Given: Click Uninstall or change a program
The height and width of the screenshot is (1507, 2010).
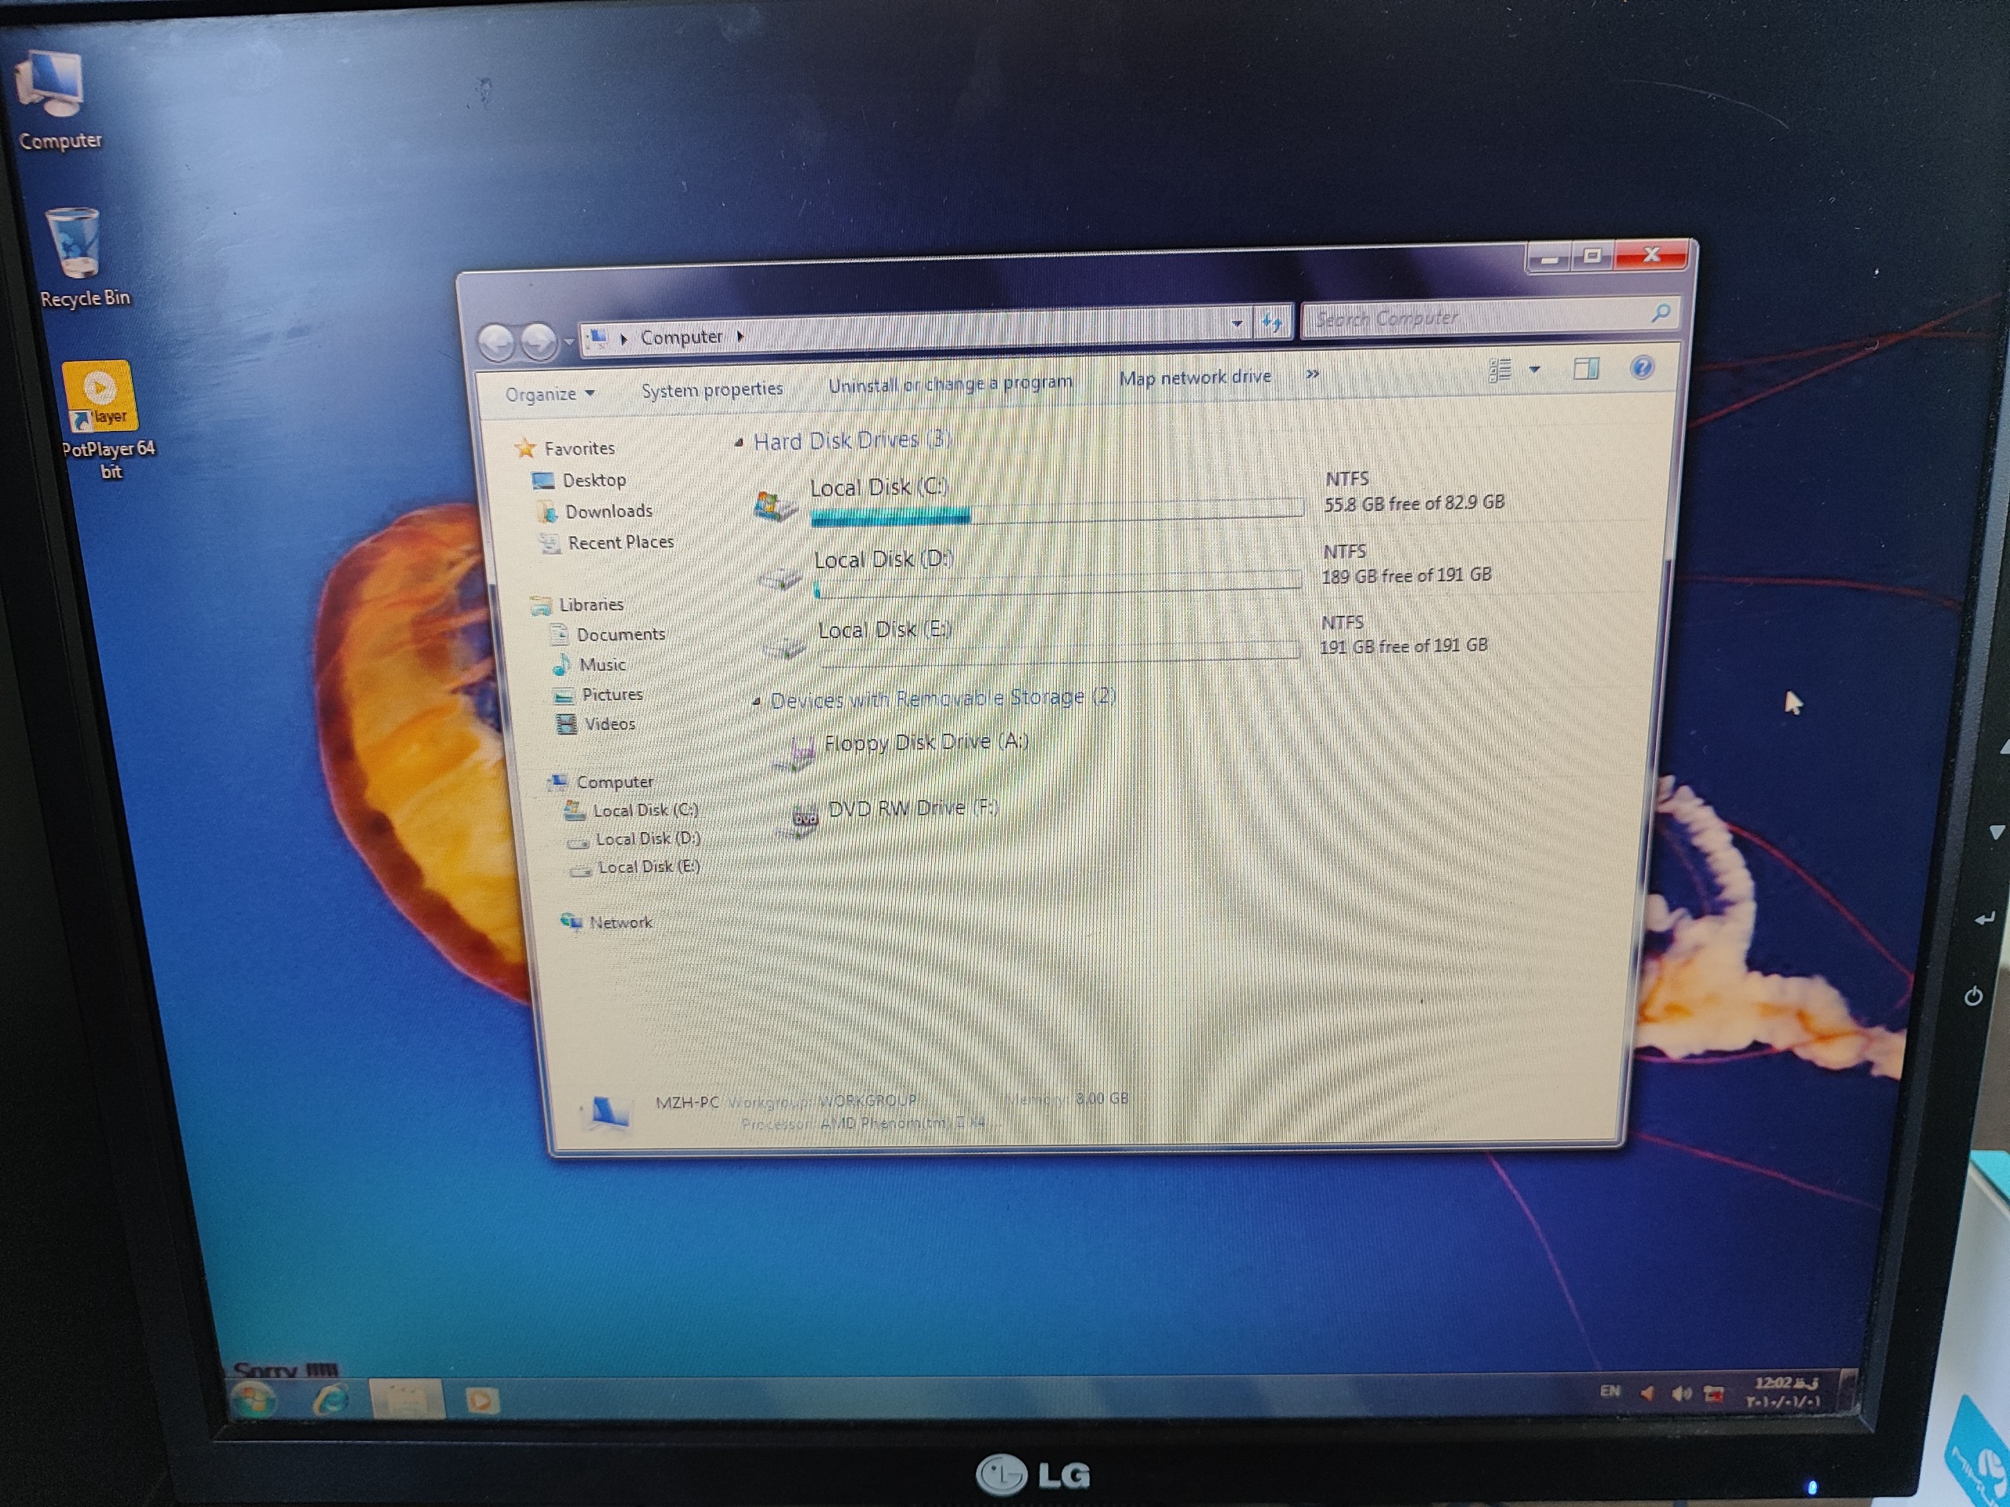Looking at the screenshot, I should pos(949,383).
